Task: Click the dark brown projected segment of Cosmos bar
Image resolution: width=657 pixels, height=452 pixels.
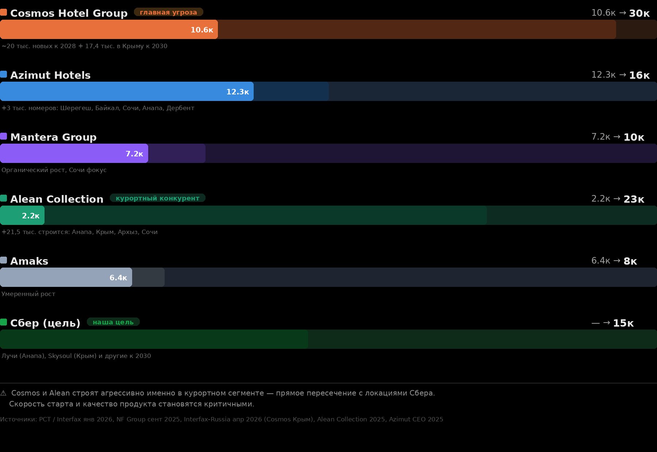Action: (x=417, y=30)
